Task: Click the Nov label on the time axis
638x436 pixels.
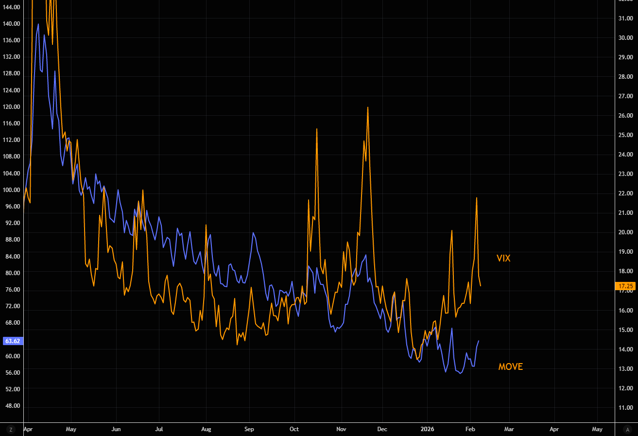Action: [341, 429]
